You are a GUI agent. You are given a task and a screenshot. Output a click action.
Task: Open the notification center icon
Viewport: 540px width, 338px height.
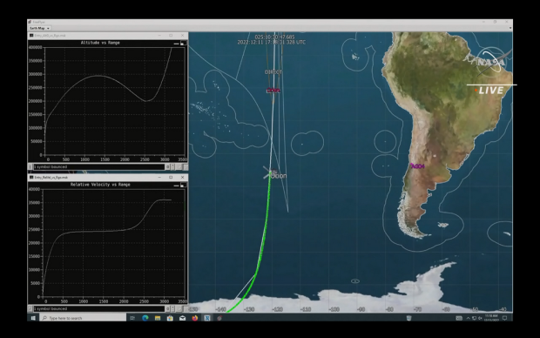click(505, 318)
